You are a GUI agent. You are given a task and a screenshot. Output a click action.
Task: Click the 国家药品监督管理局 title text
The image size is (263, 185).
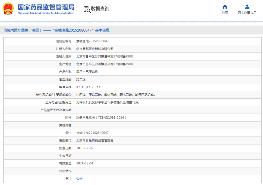46,7
